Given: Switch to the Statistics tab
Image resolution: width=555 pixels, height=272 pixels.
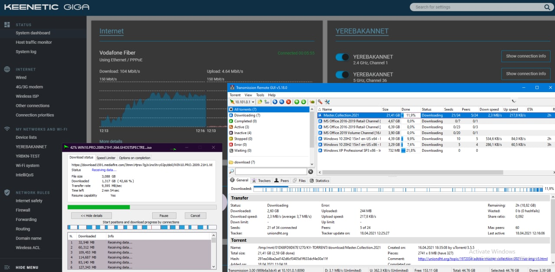Looking at the screenshot, I should 319,180.
